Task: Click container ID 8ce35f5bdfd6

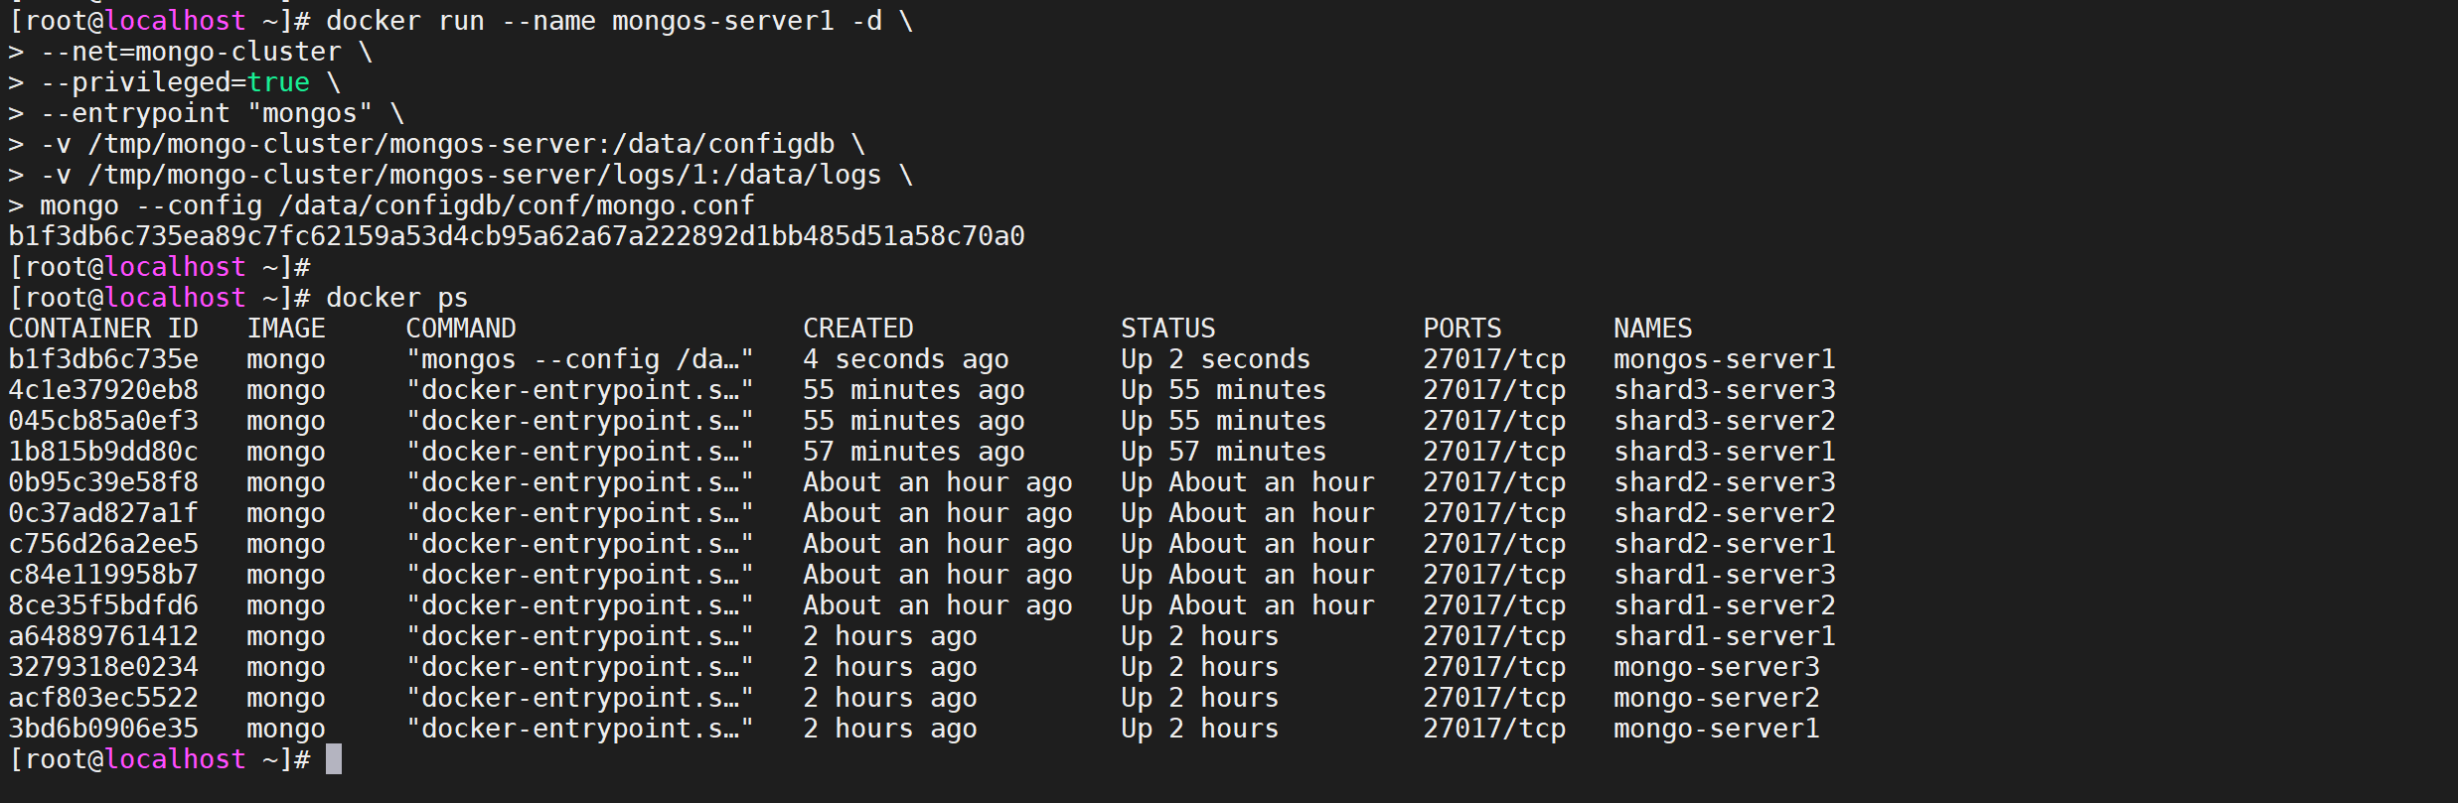Action: coord(103,605)
